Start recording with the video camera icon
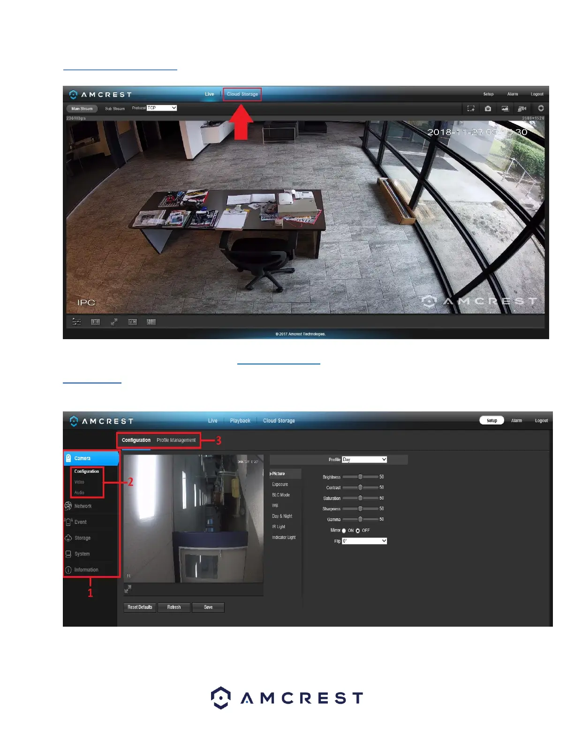The width and height of the screenshot is (574, 743). point(522,108)
